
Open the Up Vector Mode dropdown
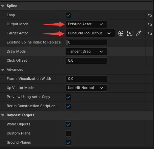[x=86, y=88]
